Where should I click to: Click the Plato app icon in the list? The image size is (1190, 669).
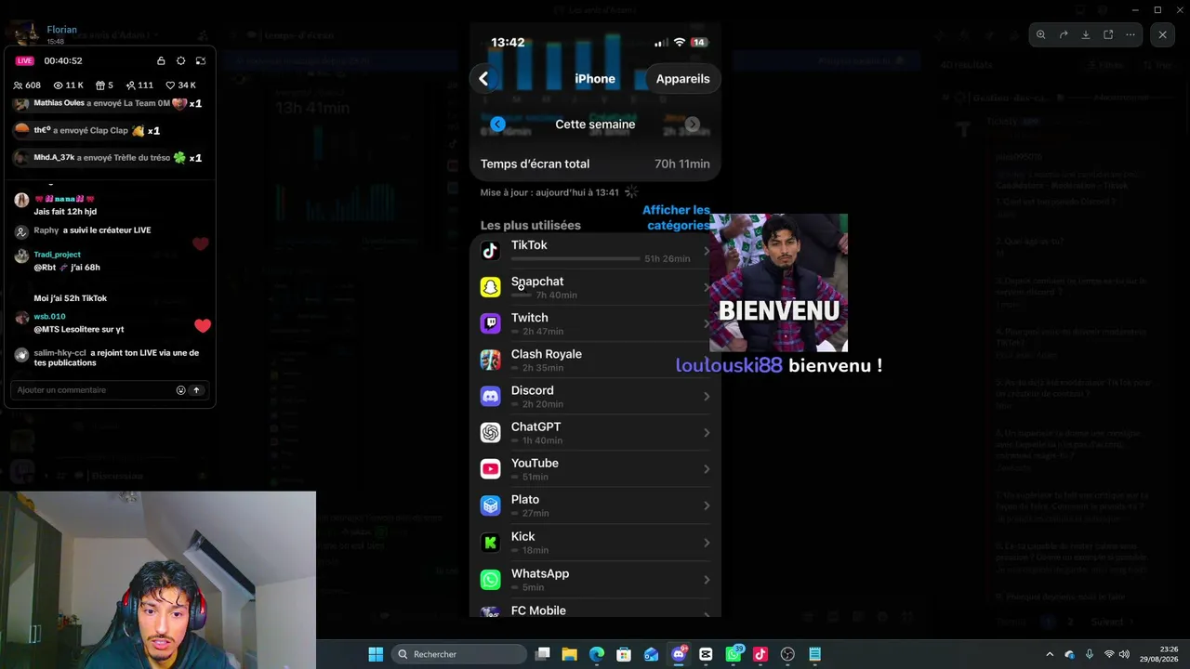click(490, 505)
